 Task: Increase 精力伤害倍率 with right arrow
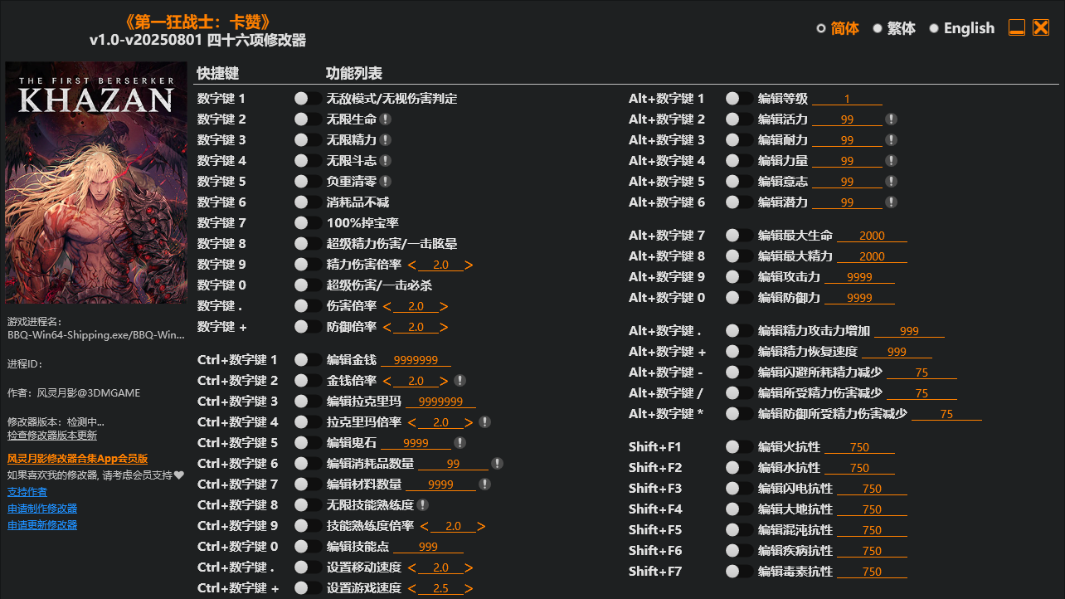pyautogui.click(x=469, y=265)
